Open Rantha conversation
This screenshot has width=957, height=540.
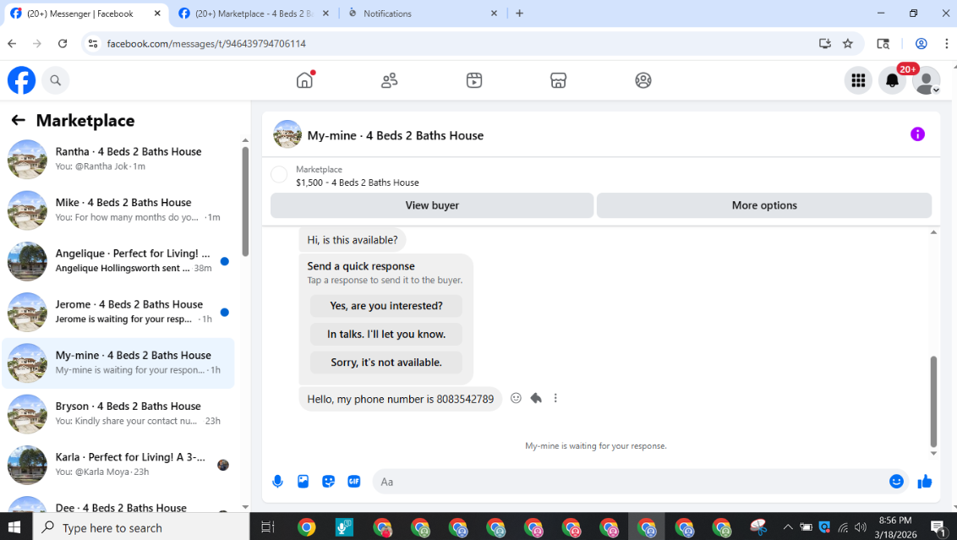click(118, 159)
